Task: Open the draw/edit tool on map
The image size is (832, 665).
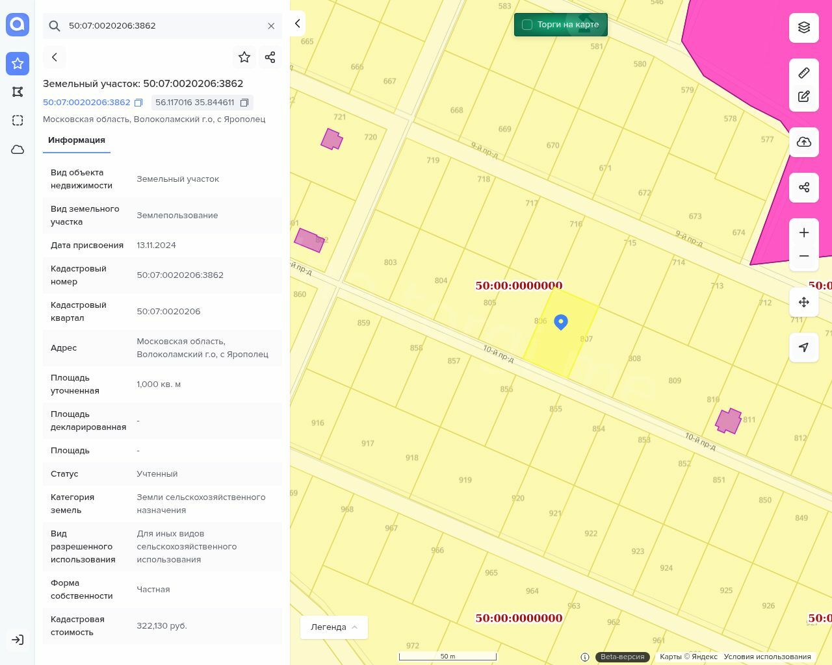Action: (x=804, y=97)
